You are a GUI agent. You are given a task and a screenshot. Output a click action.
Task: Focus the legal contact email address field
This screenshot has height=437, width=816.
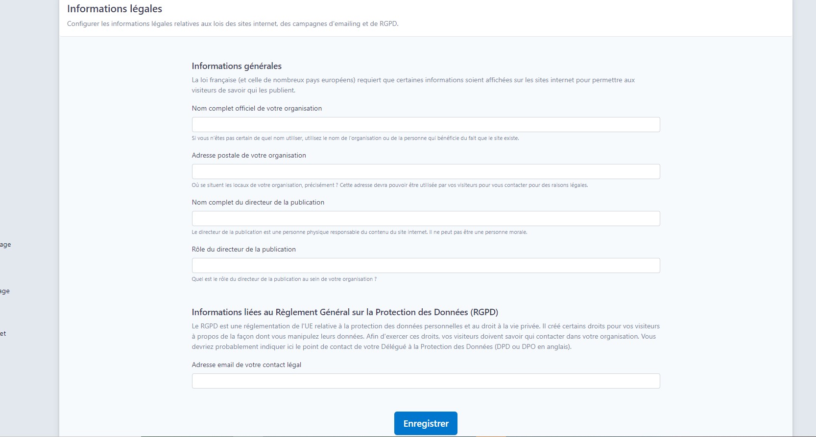click(426, 381)
